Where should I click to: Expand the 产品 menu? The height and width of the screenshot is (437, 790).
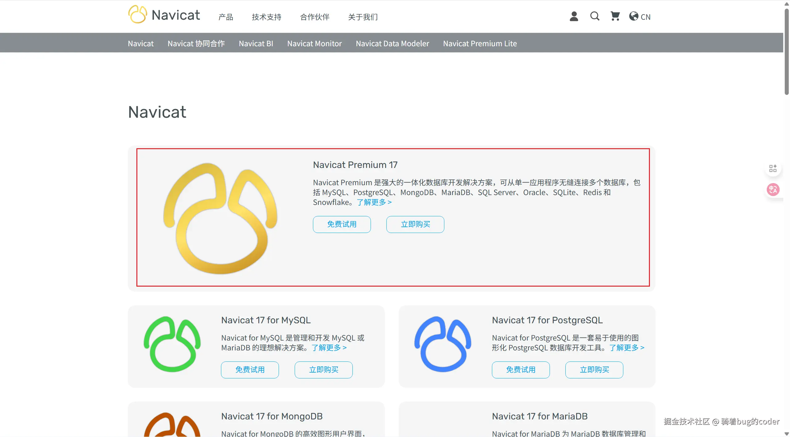point(226,17)
